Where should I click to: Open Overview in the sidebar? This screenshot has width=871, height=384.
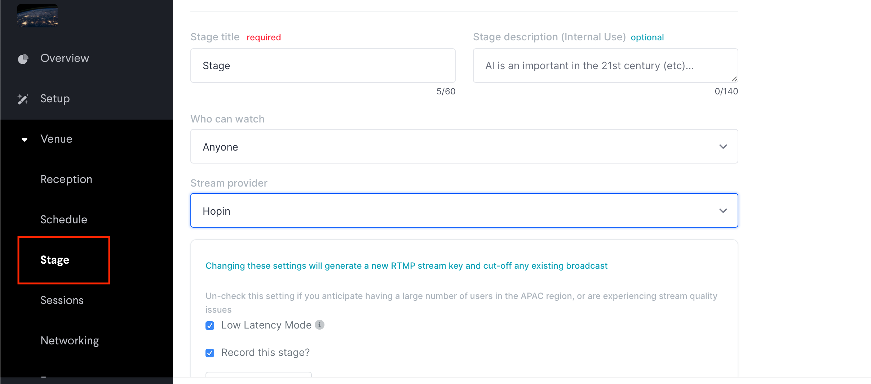65,58
